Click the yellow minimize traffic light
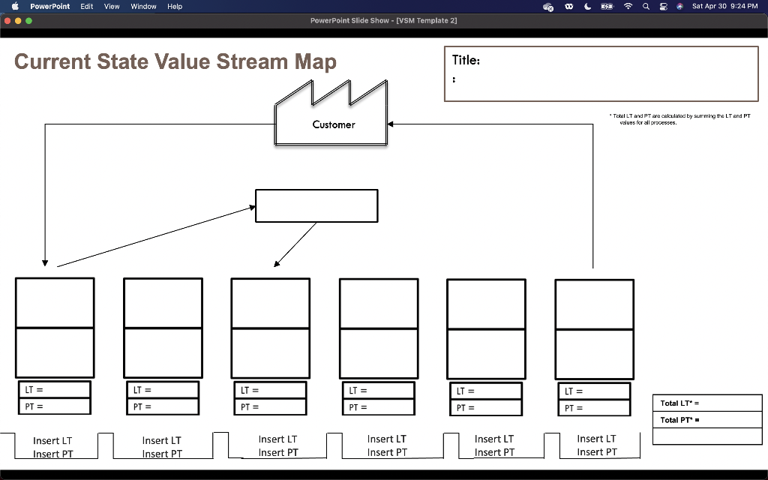The width and height of the screenshot is (768, 480). coord(17,21)
